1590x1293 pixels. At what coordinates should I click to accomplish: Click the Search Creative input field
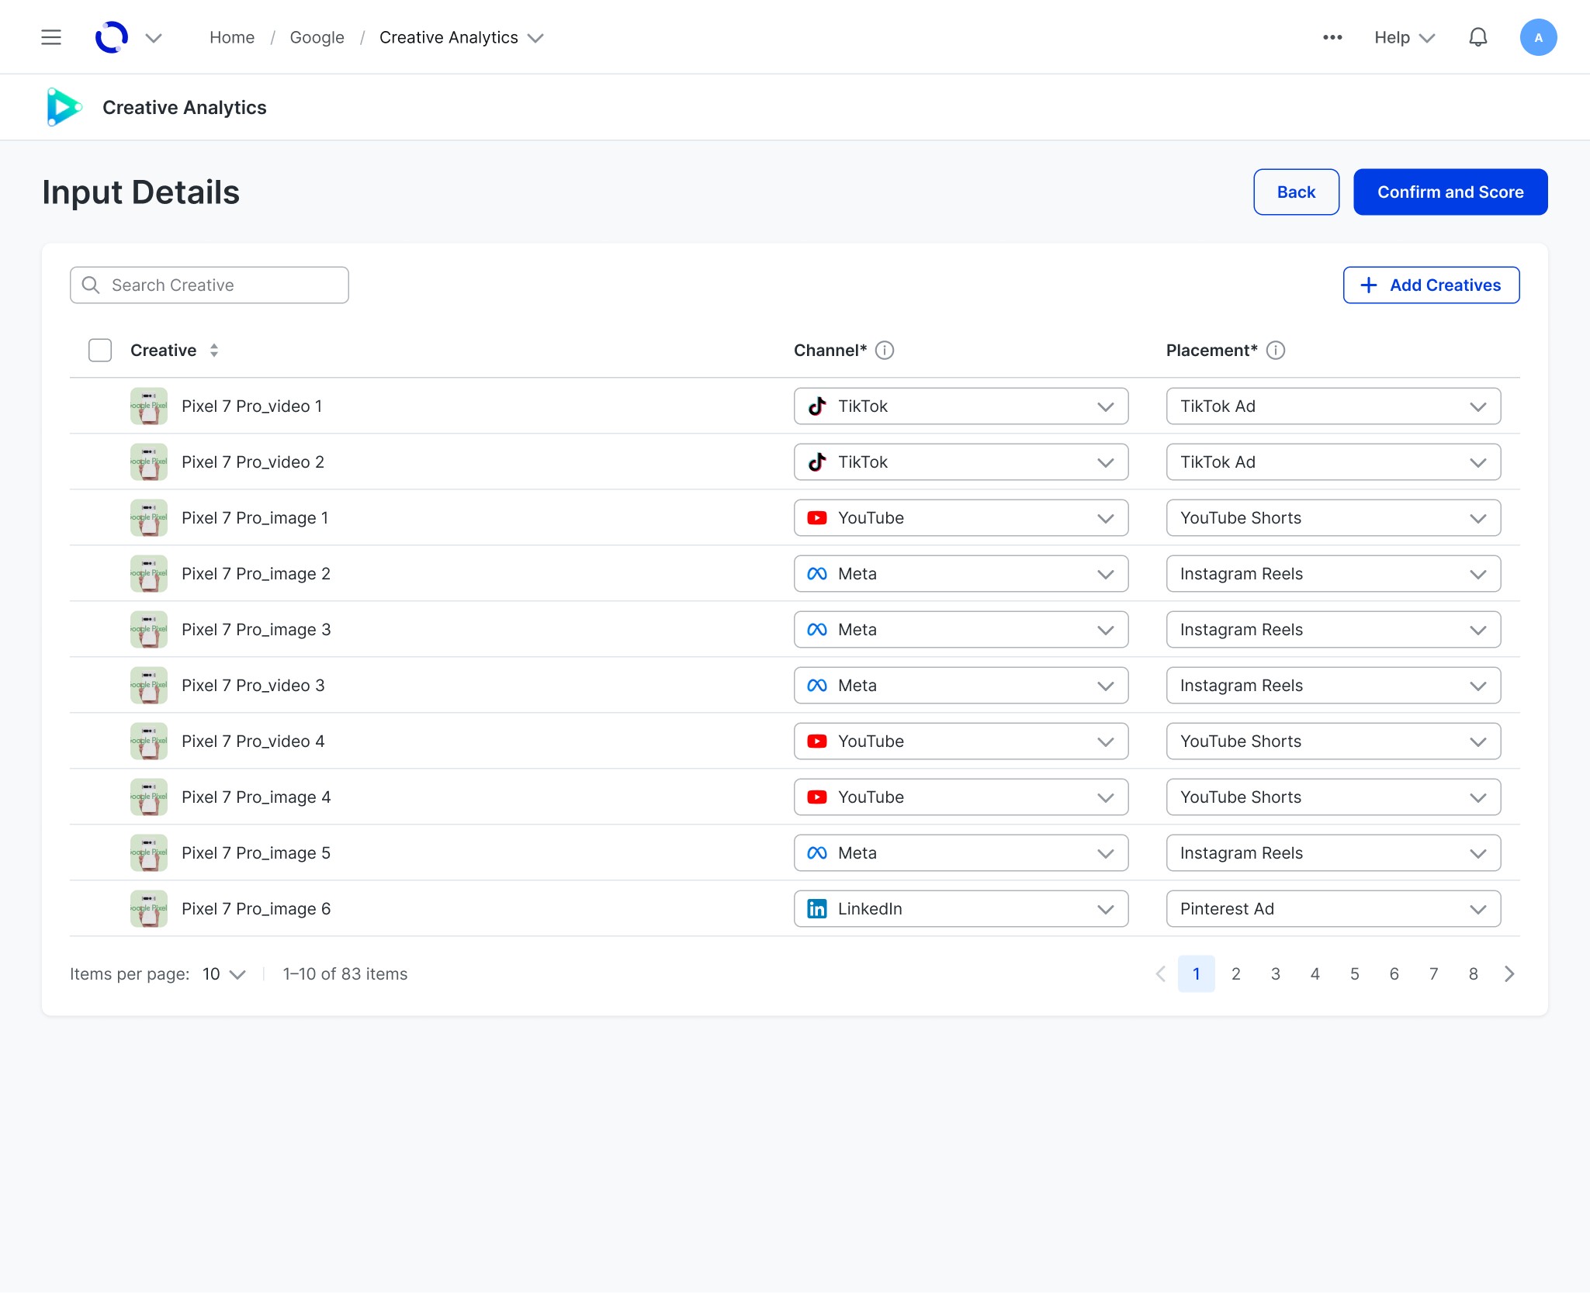tap(210, 285)
